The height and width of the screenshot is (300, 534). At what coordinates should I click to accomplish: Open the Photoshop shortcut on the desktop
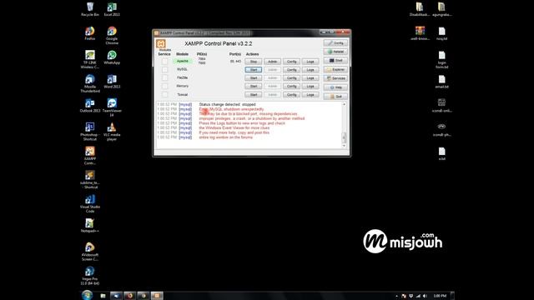click(90, 132)
